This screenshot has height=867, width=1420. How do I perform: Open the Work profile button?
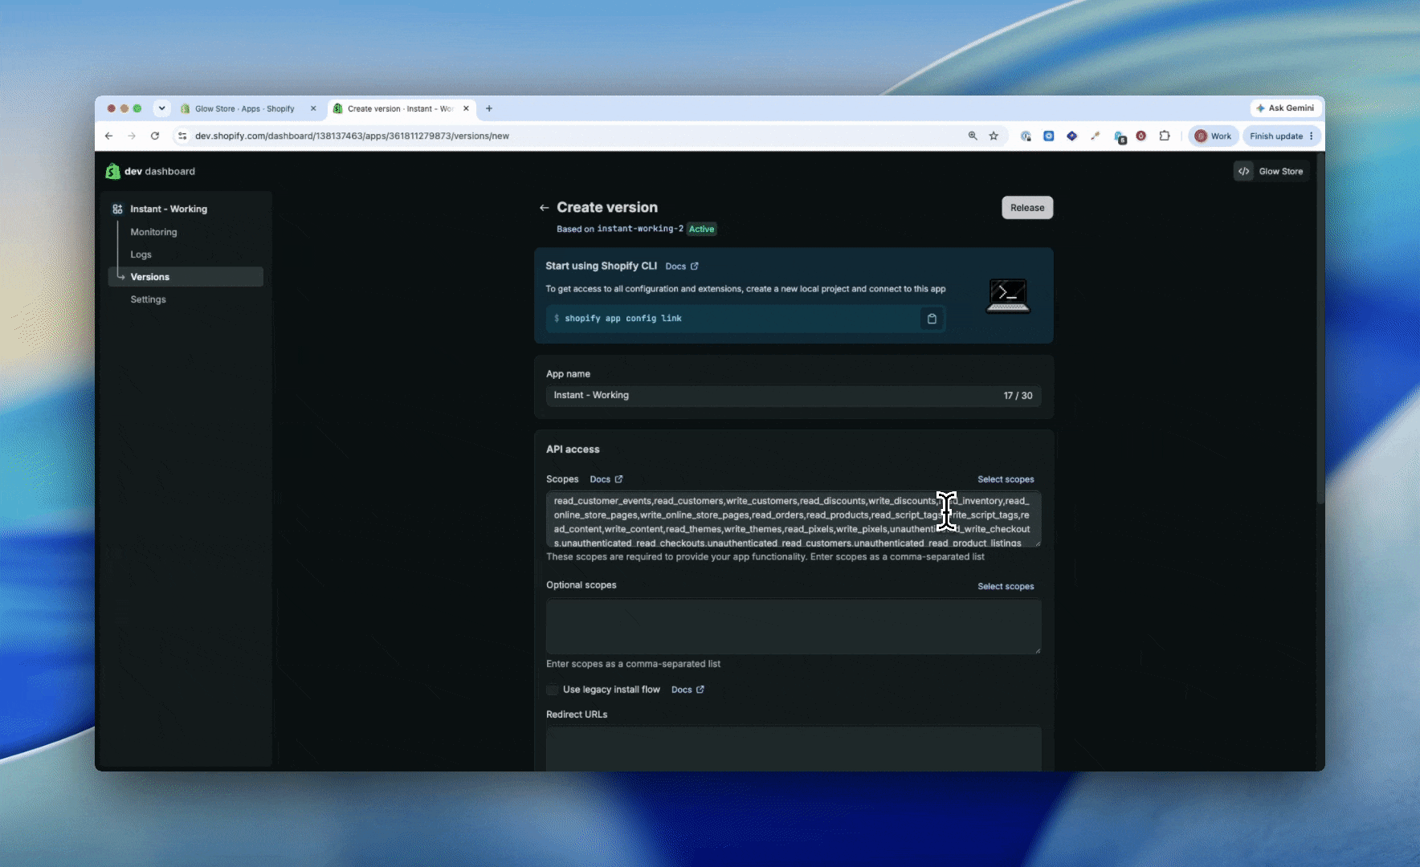1213,136
